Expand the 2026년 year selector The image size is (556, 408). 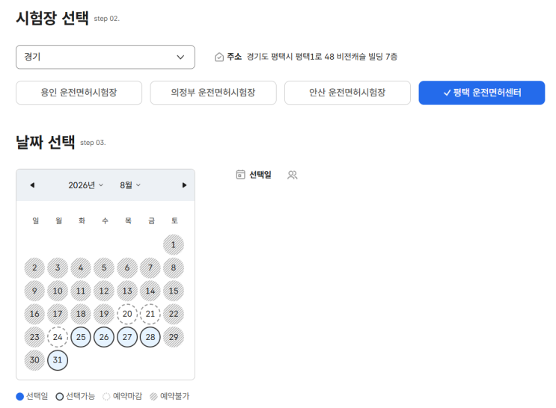click(85, 185)
